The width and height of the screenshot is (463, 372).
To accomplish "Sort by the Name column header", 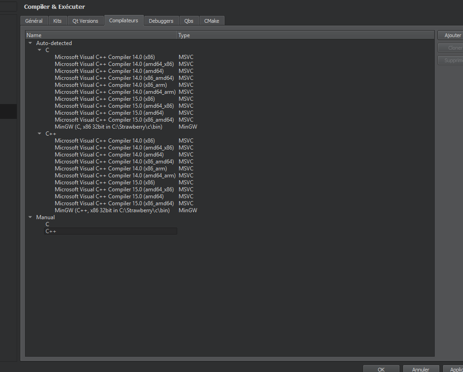I will pyautogui.click(x=101, y=35).
